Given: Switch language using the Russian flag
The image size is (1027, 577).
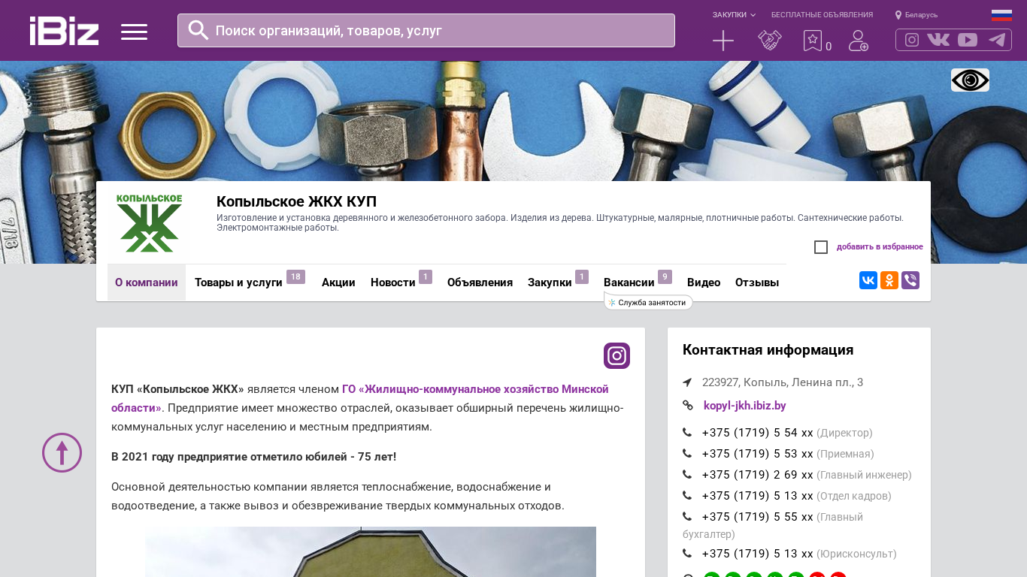Looking at the screenshot, I should click(x=1001, y=15).
